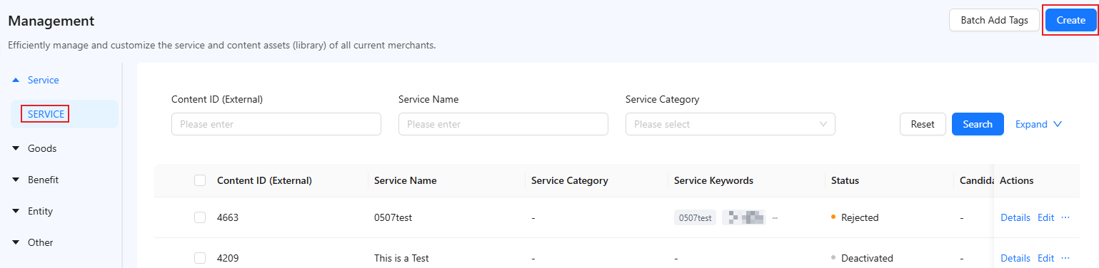Open more actions for This is a Test row

tap(1066, 258)
